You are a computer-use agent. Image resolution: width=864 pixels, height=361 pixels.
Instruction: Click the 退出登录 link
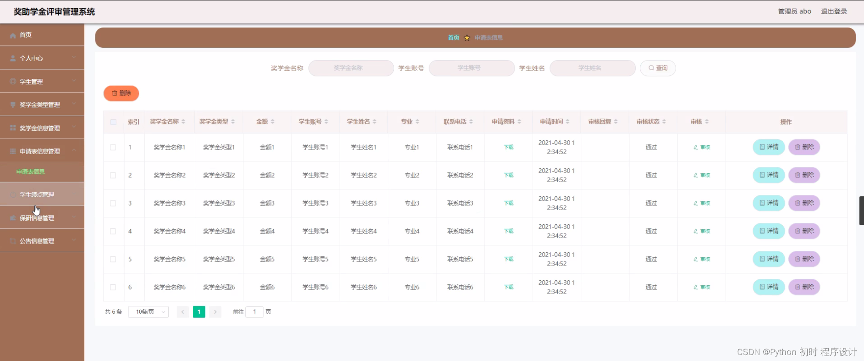click(834, 11)
